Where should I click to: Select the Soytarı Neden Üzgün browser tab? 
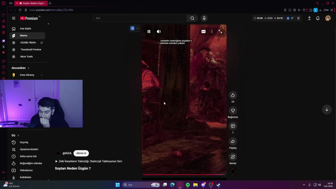[x=31, y=3]
